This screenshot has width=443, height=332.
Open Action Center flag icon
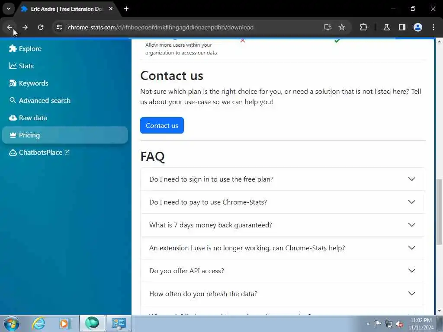pyautogui.click(x=378, y=323)
